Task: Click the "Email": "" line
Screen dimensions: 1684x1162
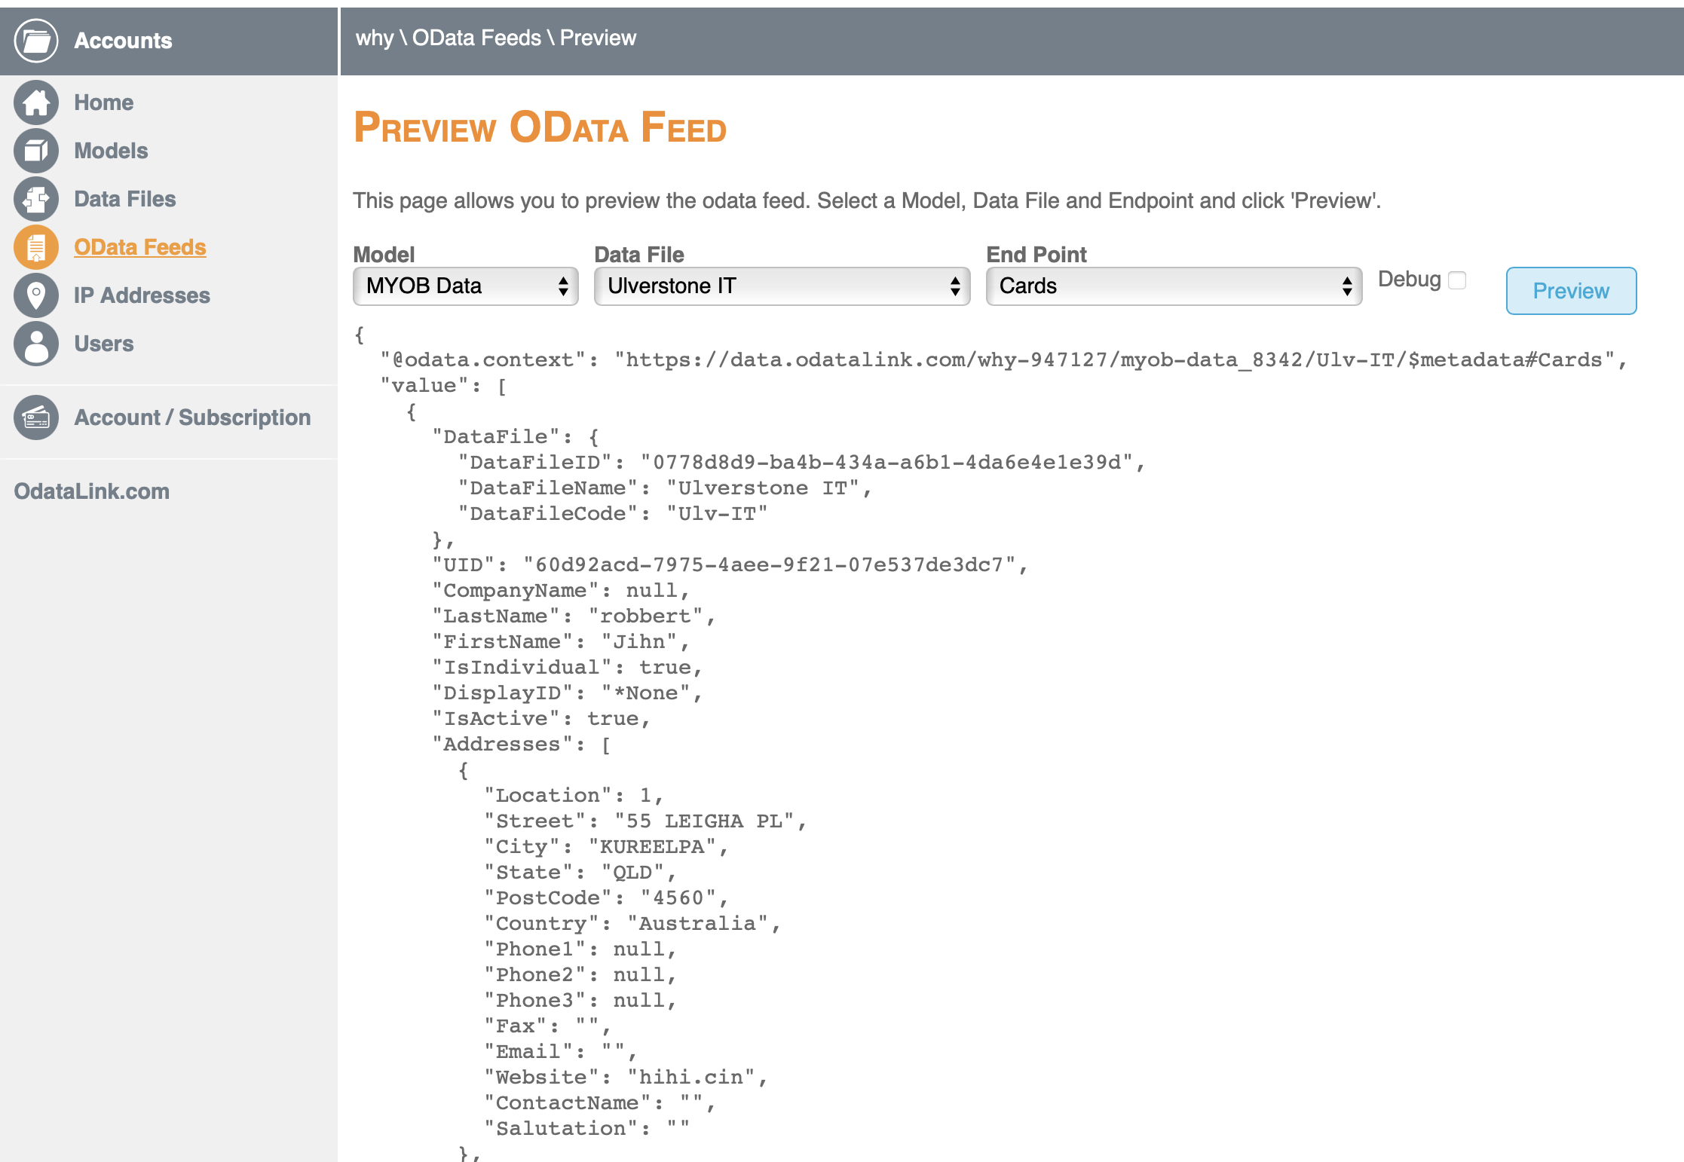Action: [560, 1052]
